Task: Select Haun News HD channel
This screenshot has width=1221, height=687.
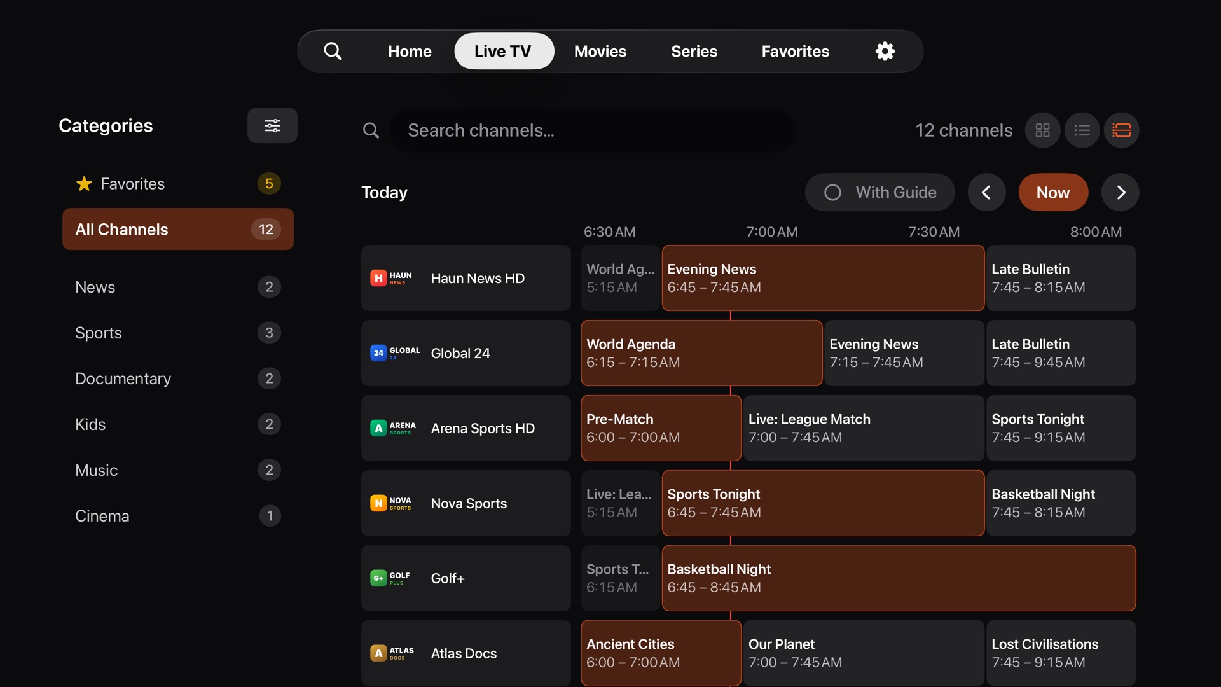Action: 466,278
